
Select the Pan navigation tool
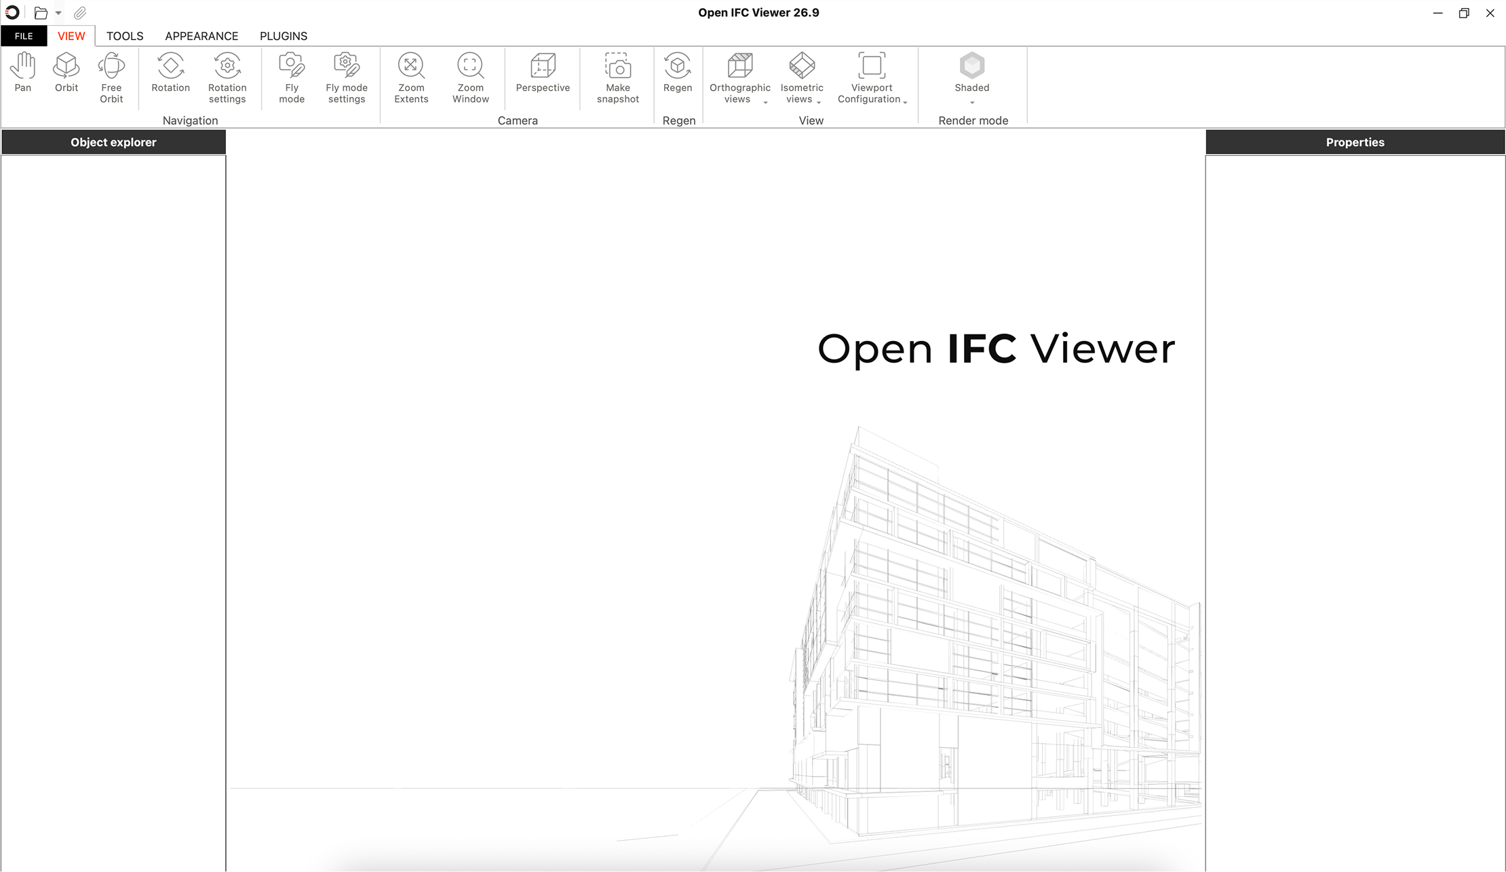click(22, 72)
